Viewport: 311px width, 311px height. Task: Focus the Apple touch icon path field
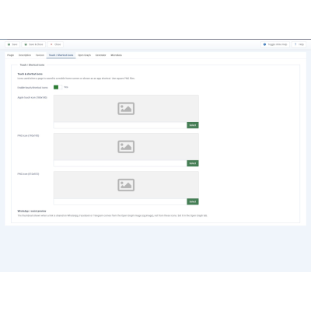121,125
